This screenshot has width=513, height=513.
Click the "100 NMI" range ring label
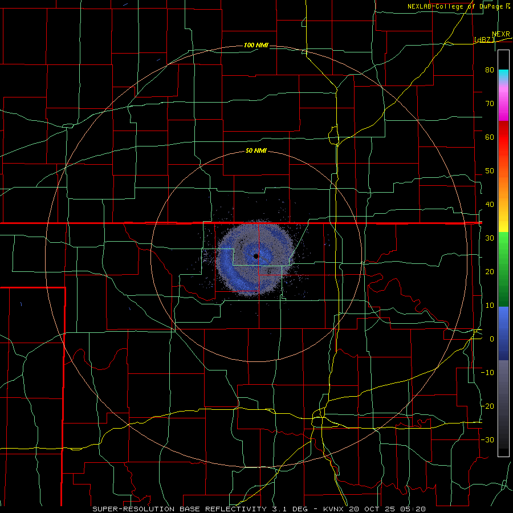[x=256, y=45]
